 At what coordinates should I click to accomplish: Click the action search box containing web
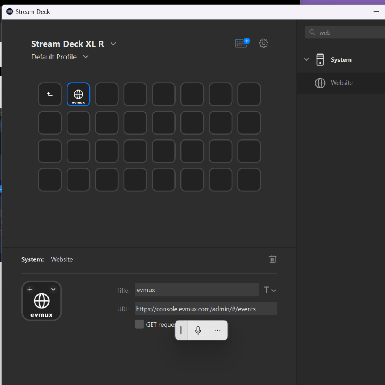coord(345,32)
